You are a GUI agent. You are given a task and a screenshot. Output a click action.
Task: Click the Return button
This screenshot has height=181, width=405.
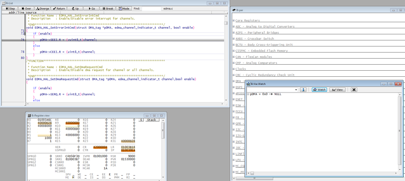59,8
